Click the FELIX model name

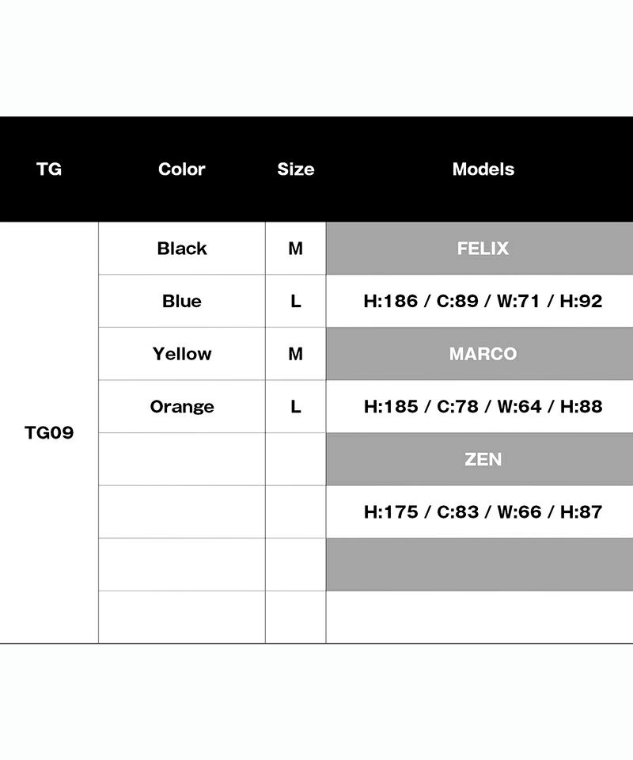click(x=483, y=249)
